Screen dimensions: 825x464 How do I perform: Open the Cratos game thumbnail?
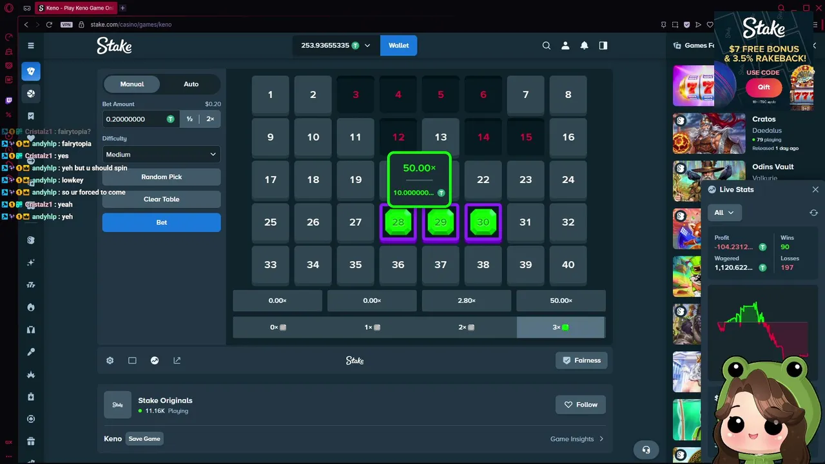tap(709, 133)
